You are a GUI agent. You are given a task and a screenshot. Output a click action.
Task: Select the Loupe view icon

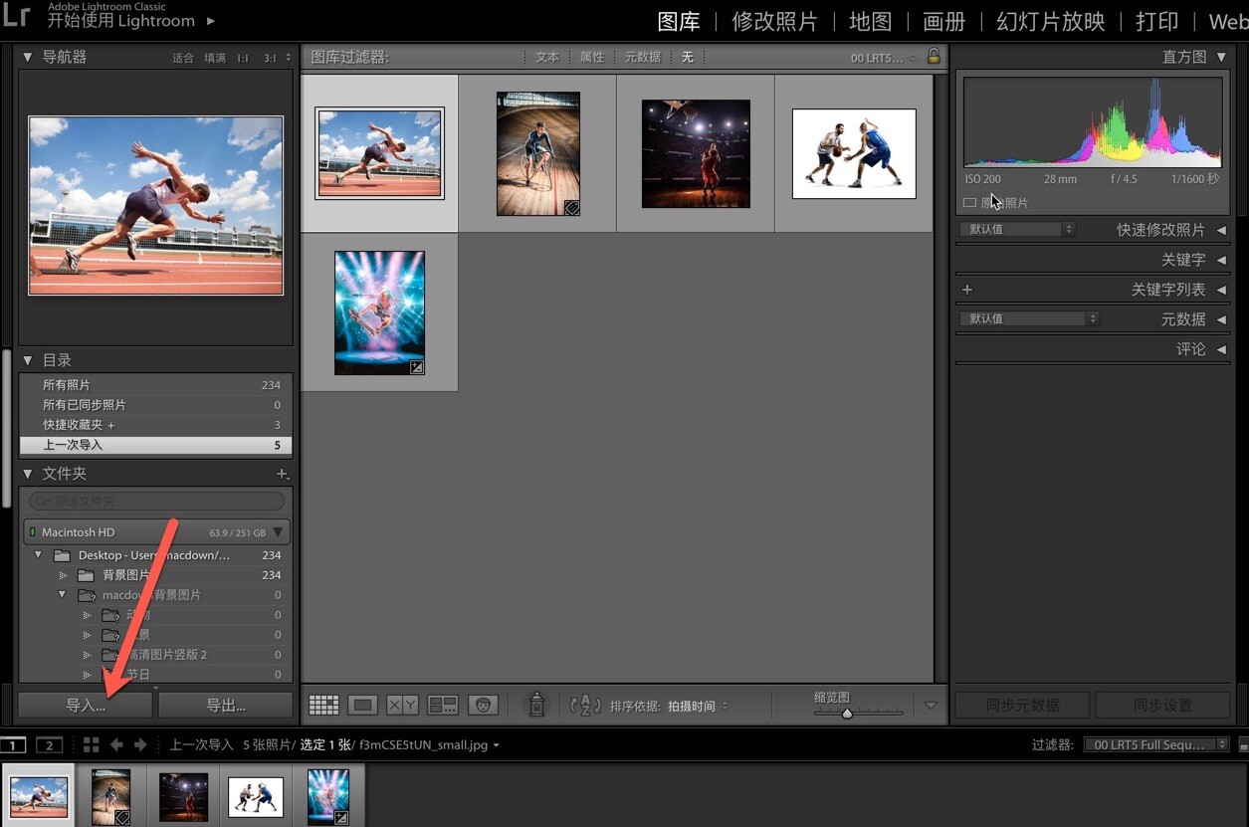362,705
